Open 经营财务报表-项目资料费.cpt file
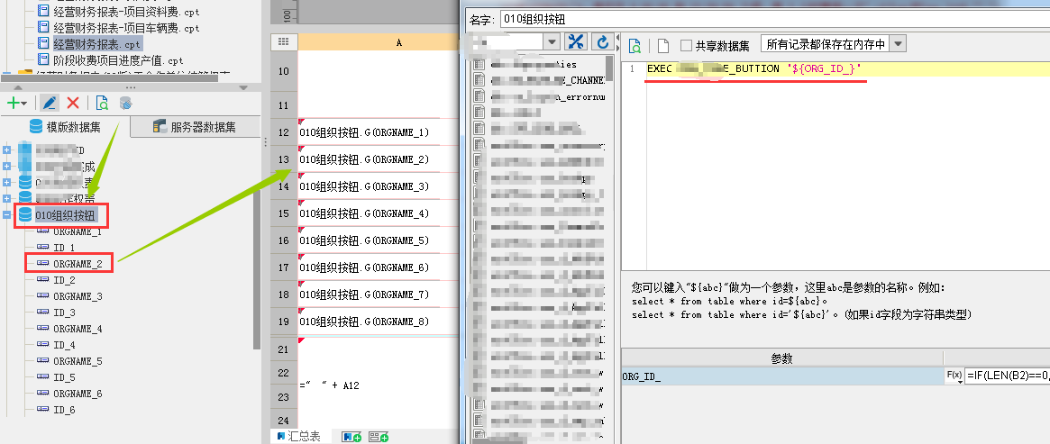 pyautogui.click(x=126, y=12)
